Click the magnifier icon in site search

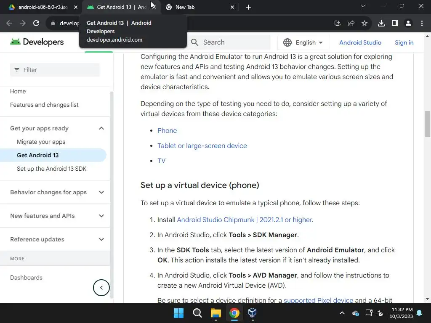pyautogui.click(x=194, y=42)
